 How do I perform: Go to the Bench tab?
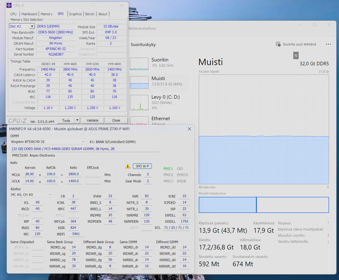click(90, 14)
